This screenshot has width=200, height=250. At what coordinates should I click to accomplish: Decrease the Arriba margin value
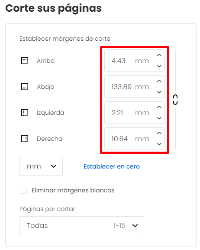click(159, 66)
